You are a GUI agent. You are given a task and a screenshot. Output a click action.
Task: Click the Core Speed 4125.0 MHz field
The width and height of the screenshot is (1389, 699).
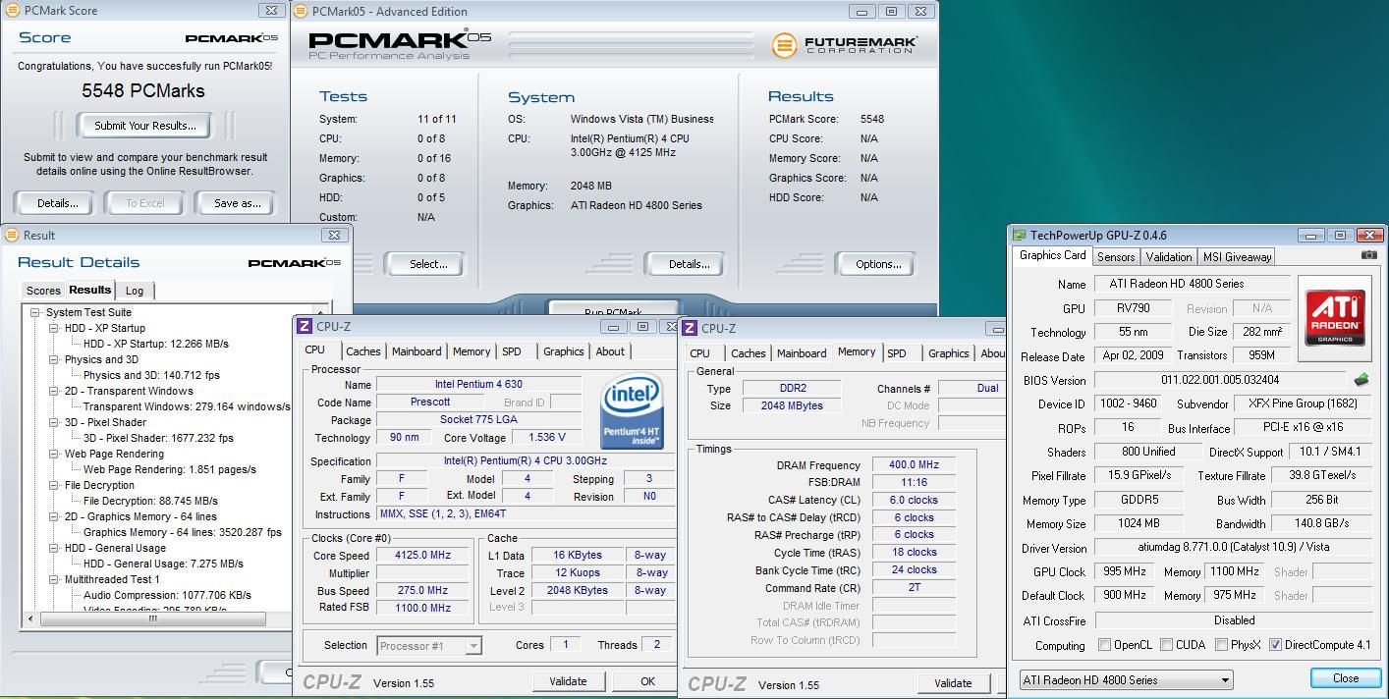423,556
